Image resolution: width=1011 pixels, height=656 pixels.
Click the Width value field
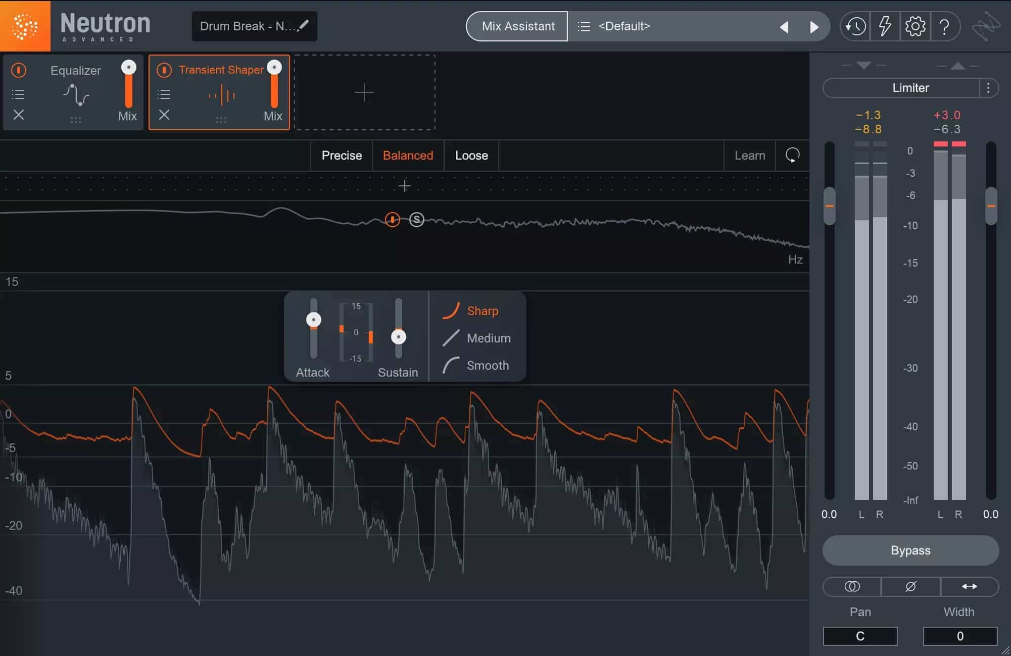(960, 636)
